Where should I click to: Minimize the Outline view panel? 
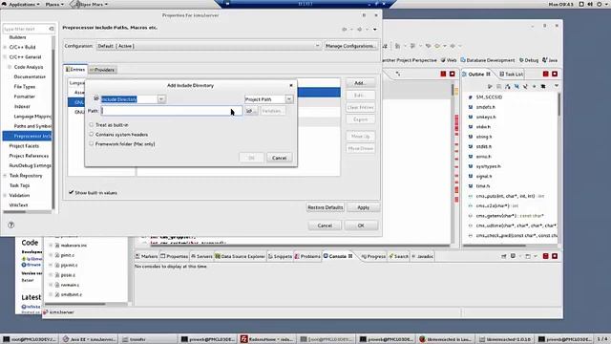545,74
